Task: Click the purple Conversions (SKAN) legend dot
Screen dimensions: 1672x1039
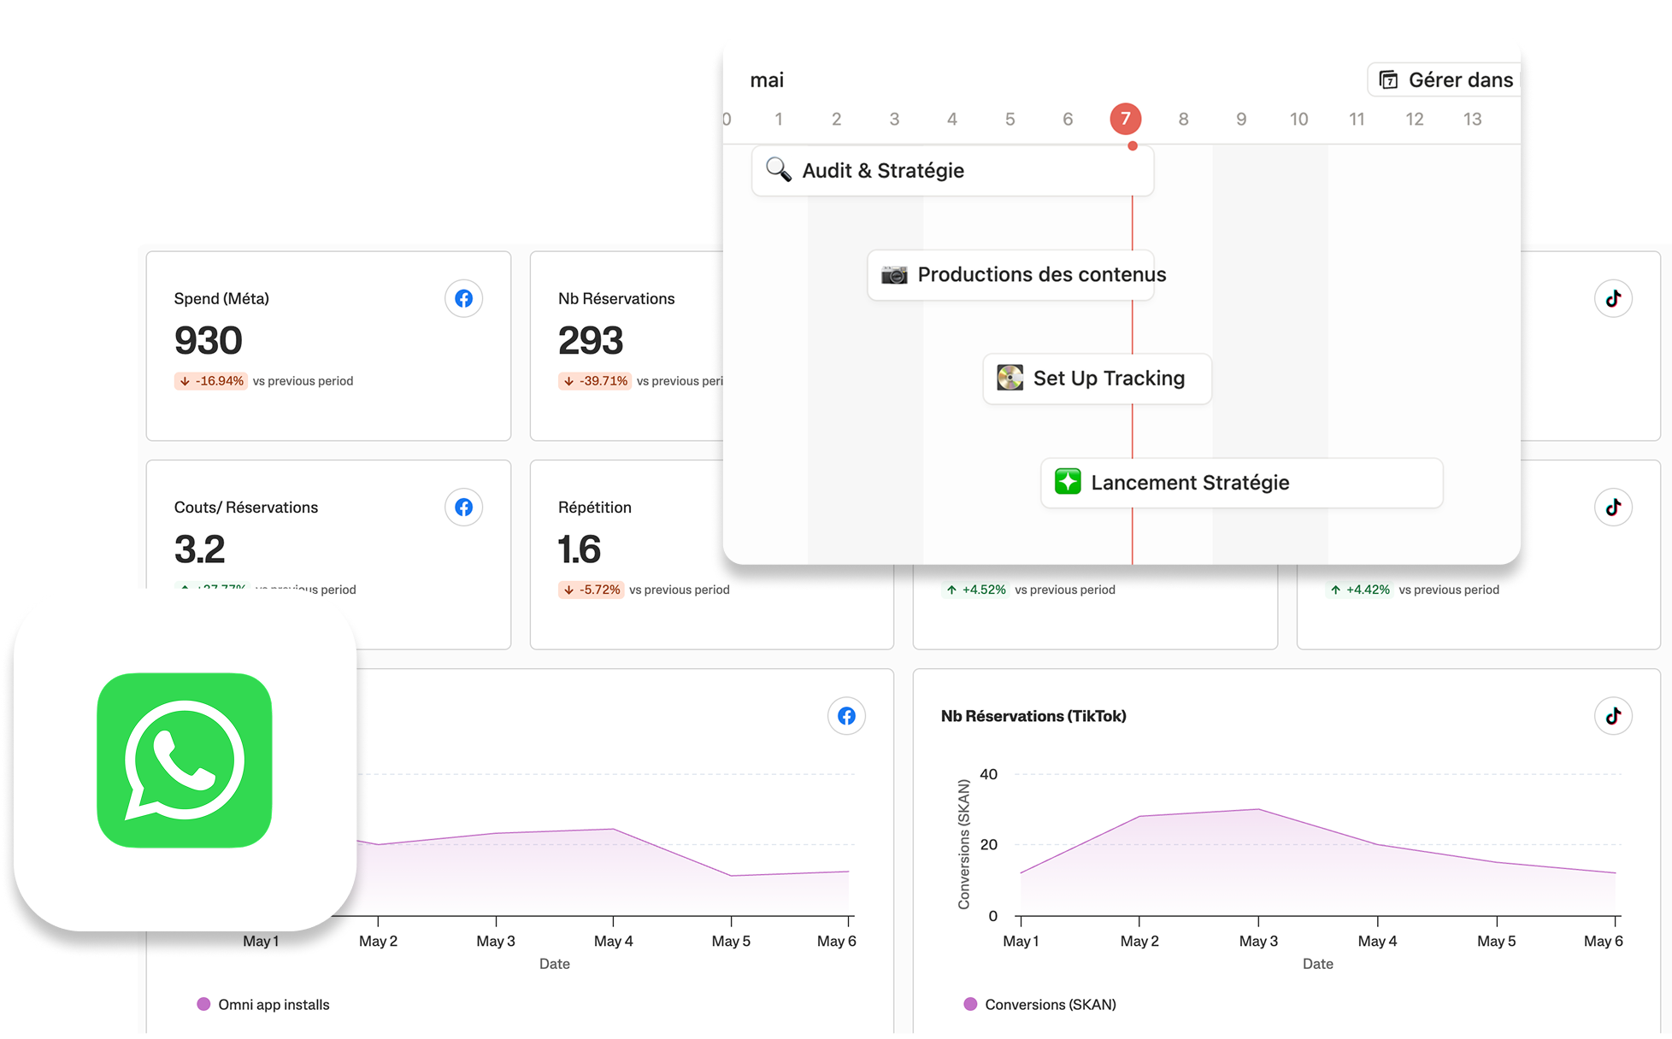Action: click(970, 1004)
